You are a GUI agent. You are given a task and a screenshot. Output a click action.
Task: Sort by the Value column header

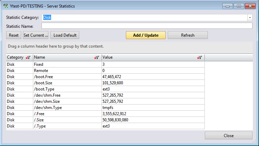point(148,58)
